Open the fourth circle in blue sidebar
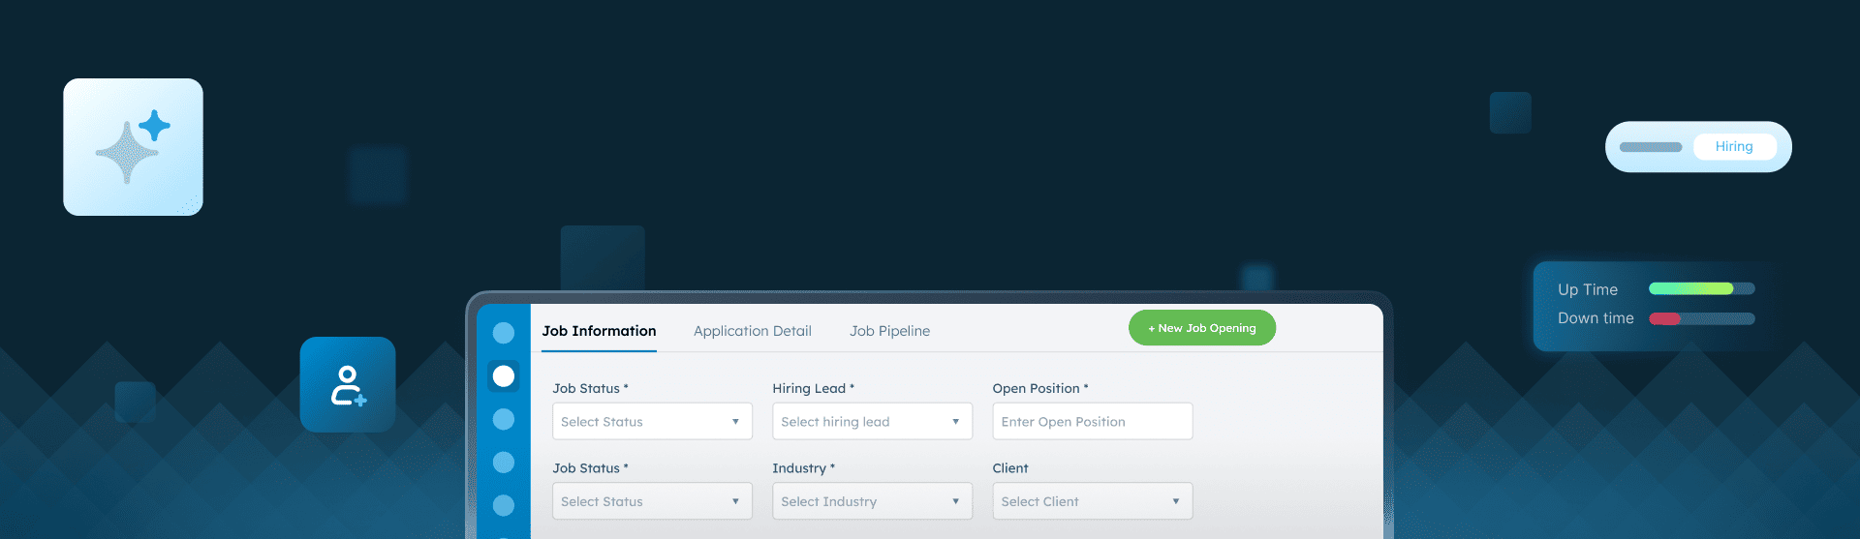1860x539 pixels. coord(504,463)
